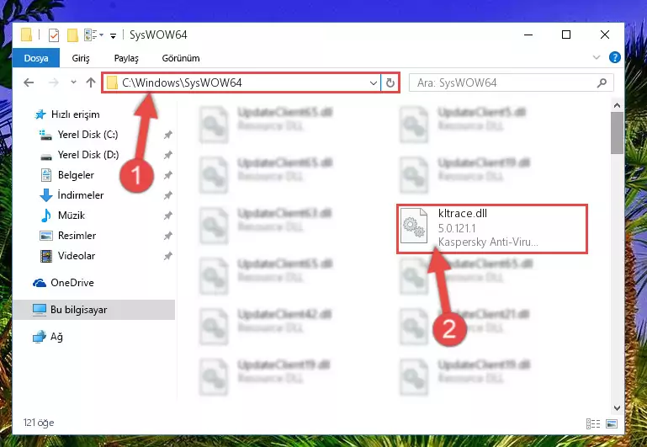Screen dimensions: 647x447
Task: Open Help with the question mark icon
Action: (615, 57)
